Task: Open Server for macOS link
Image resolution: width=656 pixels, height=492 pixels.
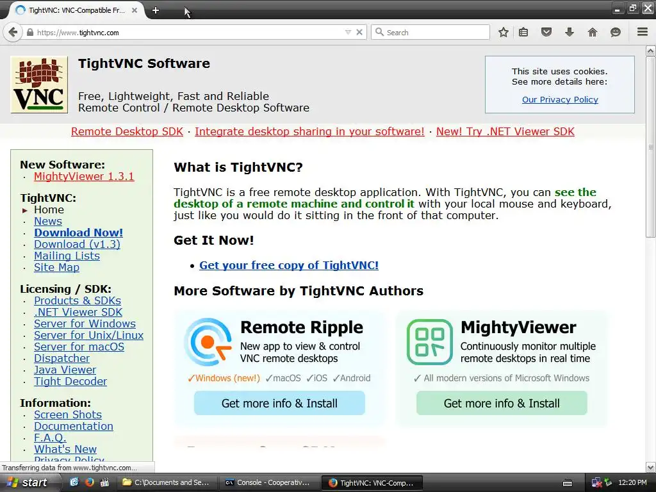Action: [x=79, y=347]
